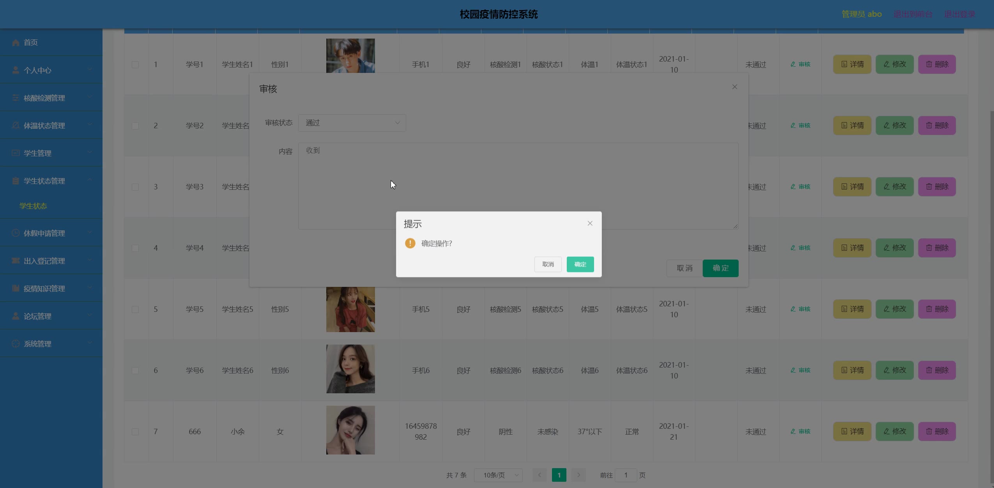Viewport: 994px width, 488px height.
Task: Close the 审核 dialog with X
Action: tap(734, 87)
